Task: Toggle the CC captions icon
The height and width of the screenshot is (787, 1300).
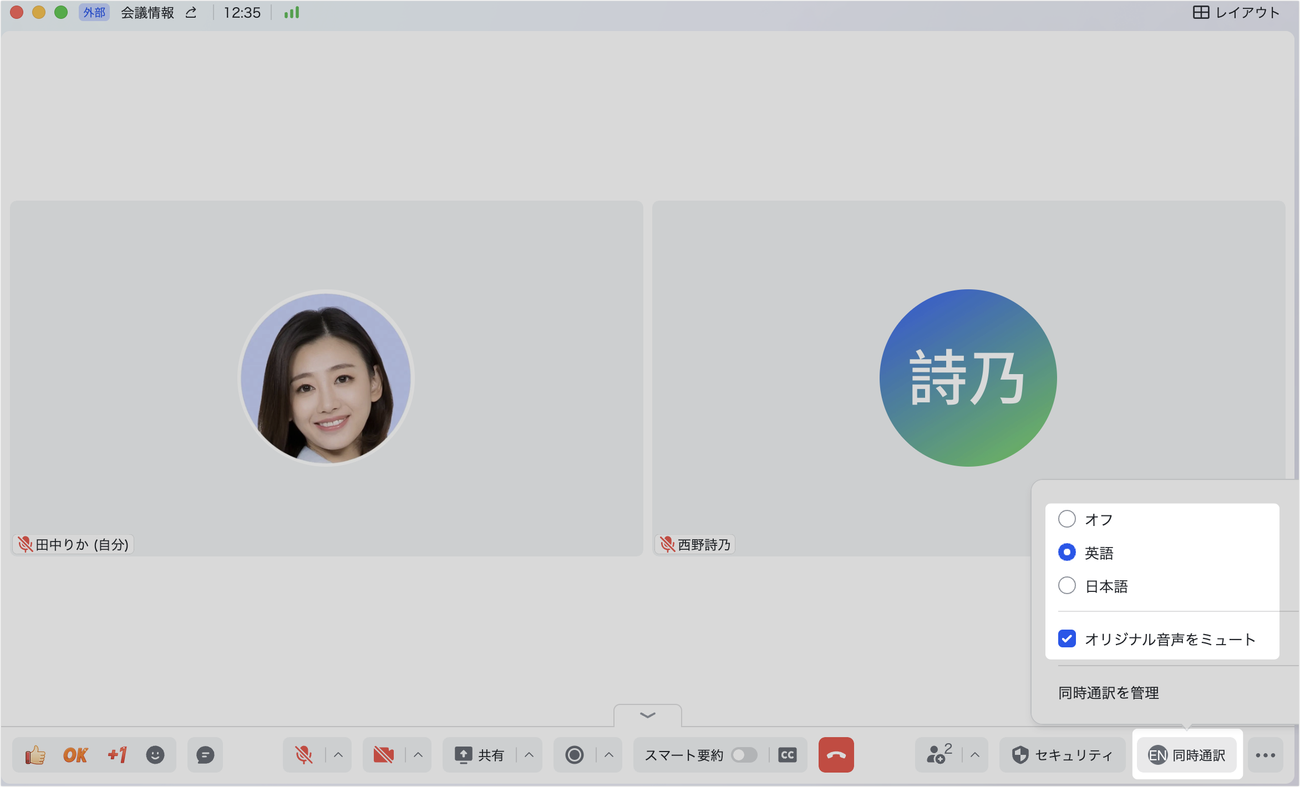Action: 788,755
